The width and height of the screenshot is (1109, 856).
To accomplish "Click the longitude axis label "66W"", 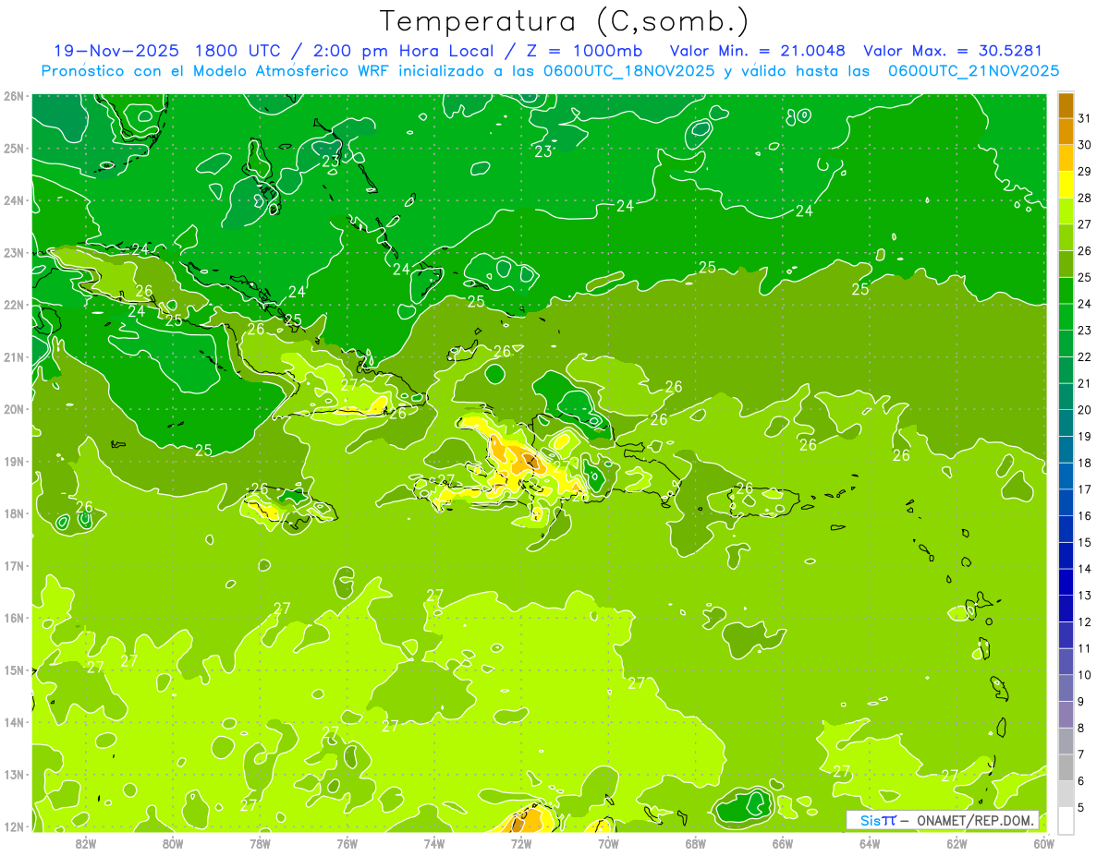I will click(783, 843).
